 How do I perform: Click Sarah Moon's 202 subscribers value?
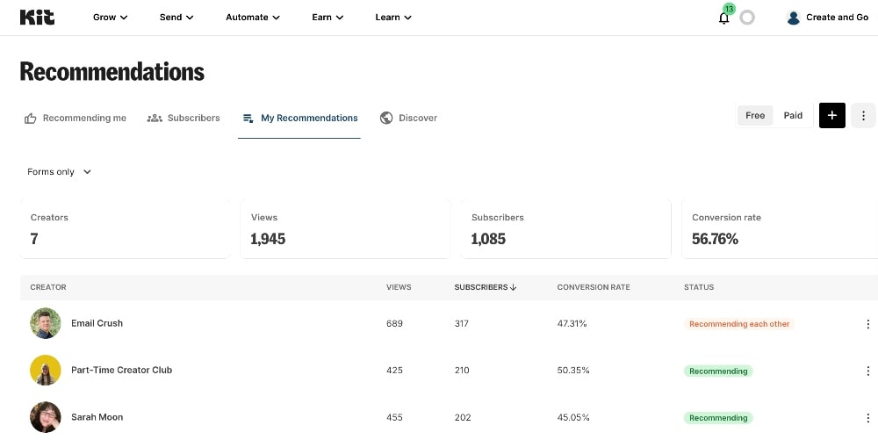(463, 418)
